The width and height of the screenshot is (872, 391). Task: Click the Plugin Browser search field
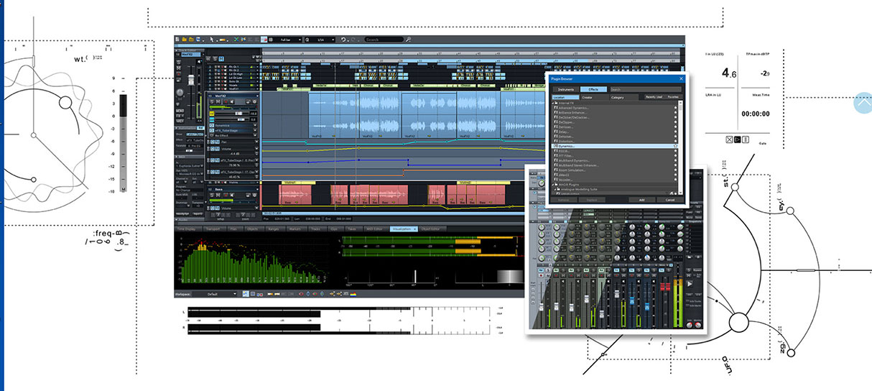[645, 90]
